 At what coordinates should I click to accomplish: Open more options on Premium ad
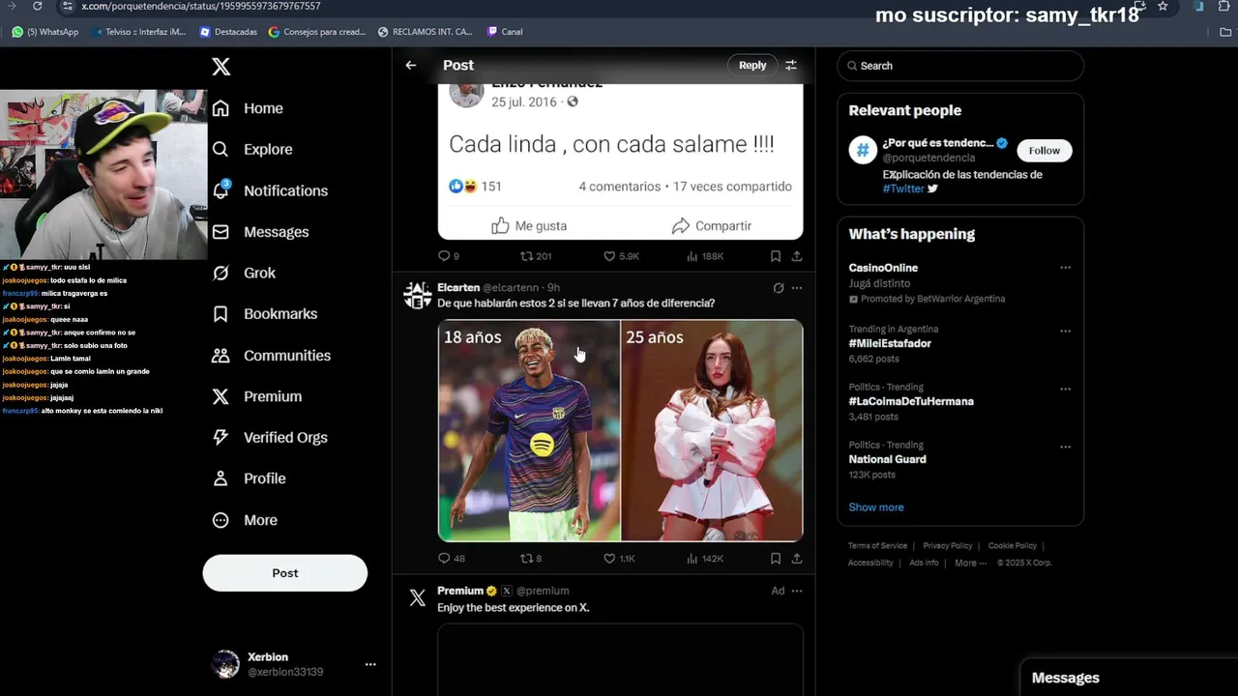797,591
